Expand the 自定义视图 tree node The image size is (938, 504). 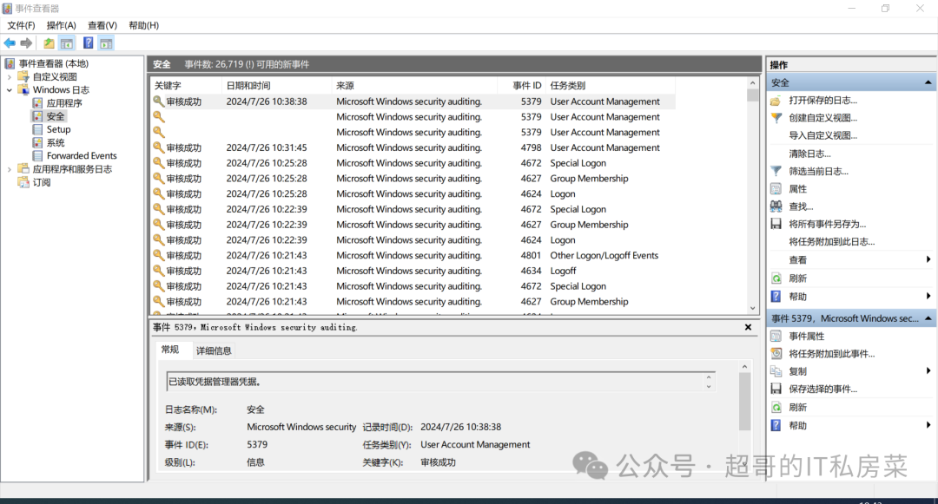[x=9, y=77]
